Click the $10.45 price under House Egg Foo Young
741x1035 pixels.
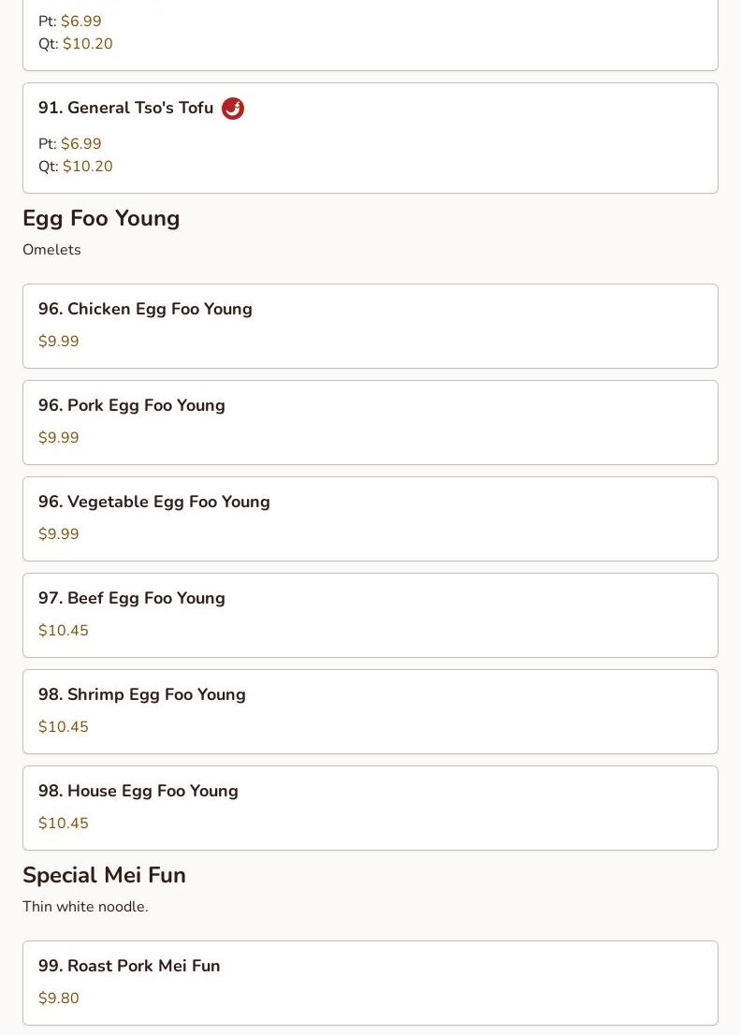[64, 824]
